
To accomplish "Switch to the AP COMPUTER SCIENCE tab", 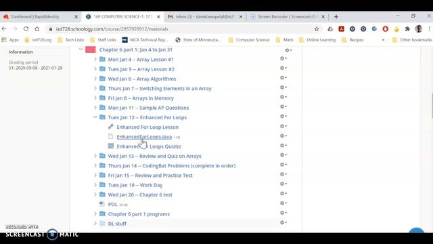I will [x=123, y=16].
